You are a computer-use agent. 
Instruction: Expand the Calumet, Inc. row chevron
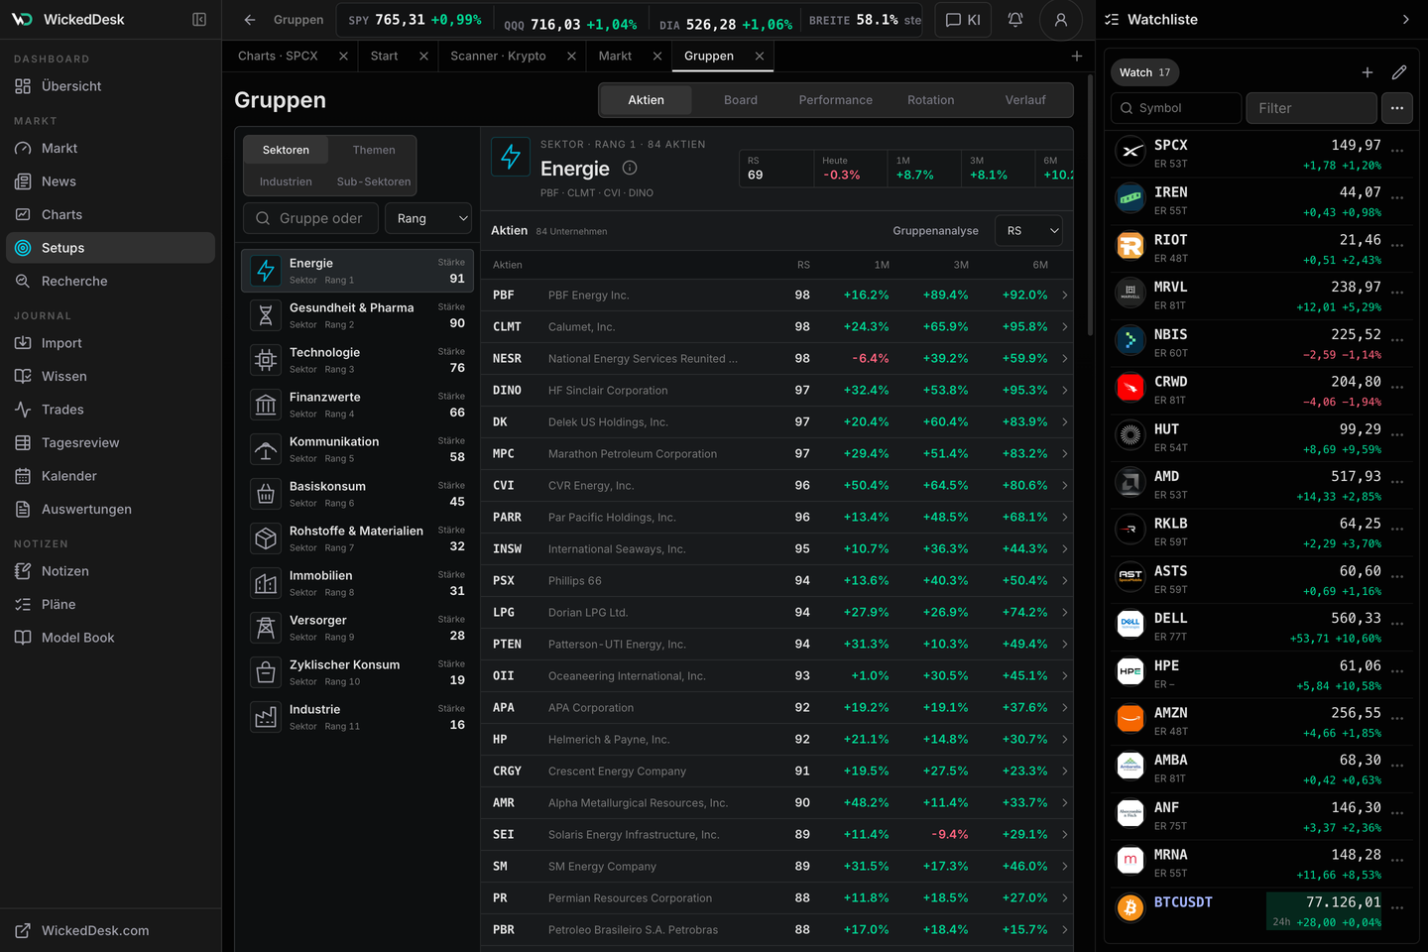tap(1065, 326)
